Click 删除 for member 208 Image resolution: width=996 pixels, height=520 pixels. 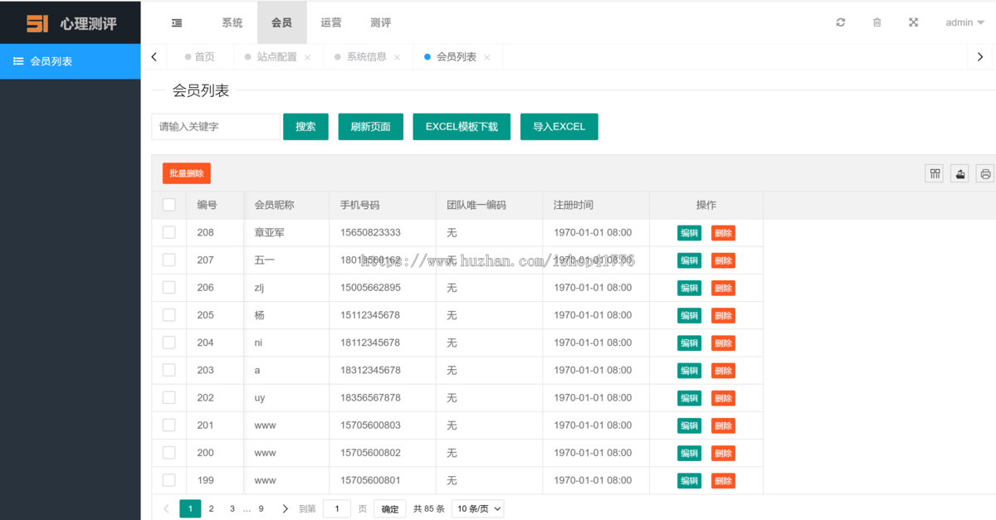point(723,233)
